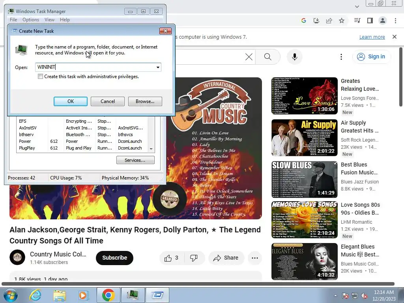
Task: Click the Share button under video
Action: (x=226, y=258)
